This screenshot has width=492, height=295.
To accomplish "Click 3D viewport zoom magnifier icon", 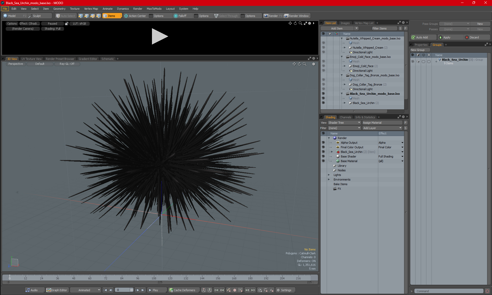I will (x=305, y=64).
